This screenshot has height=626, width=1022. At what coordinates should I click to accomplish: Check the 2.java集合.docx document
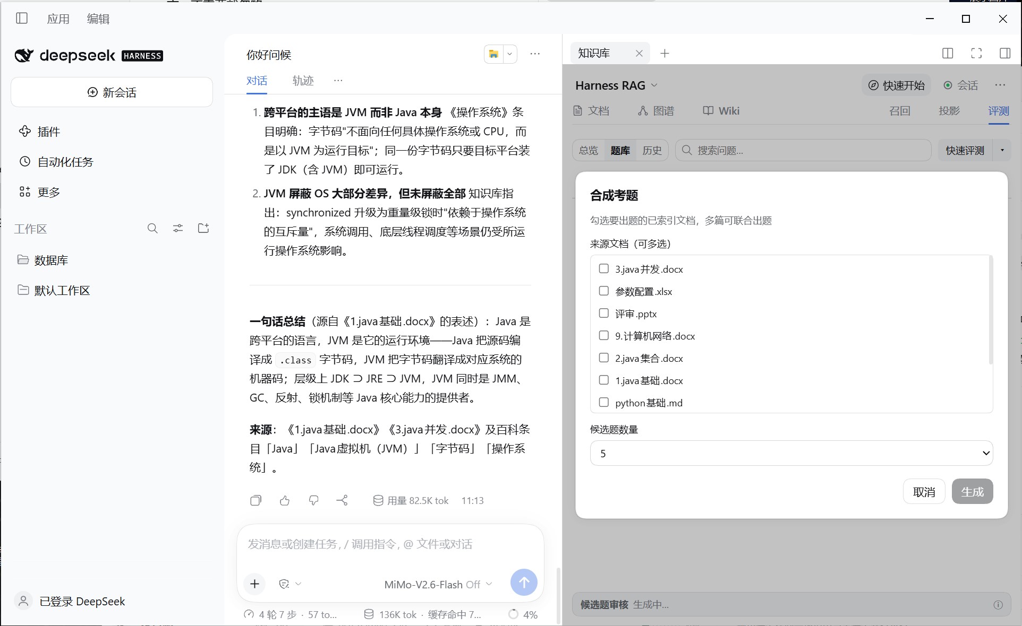point(603,358)
